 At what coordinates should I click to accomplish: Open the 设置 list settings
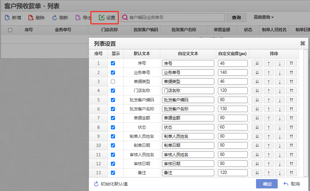point(107,18)
